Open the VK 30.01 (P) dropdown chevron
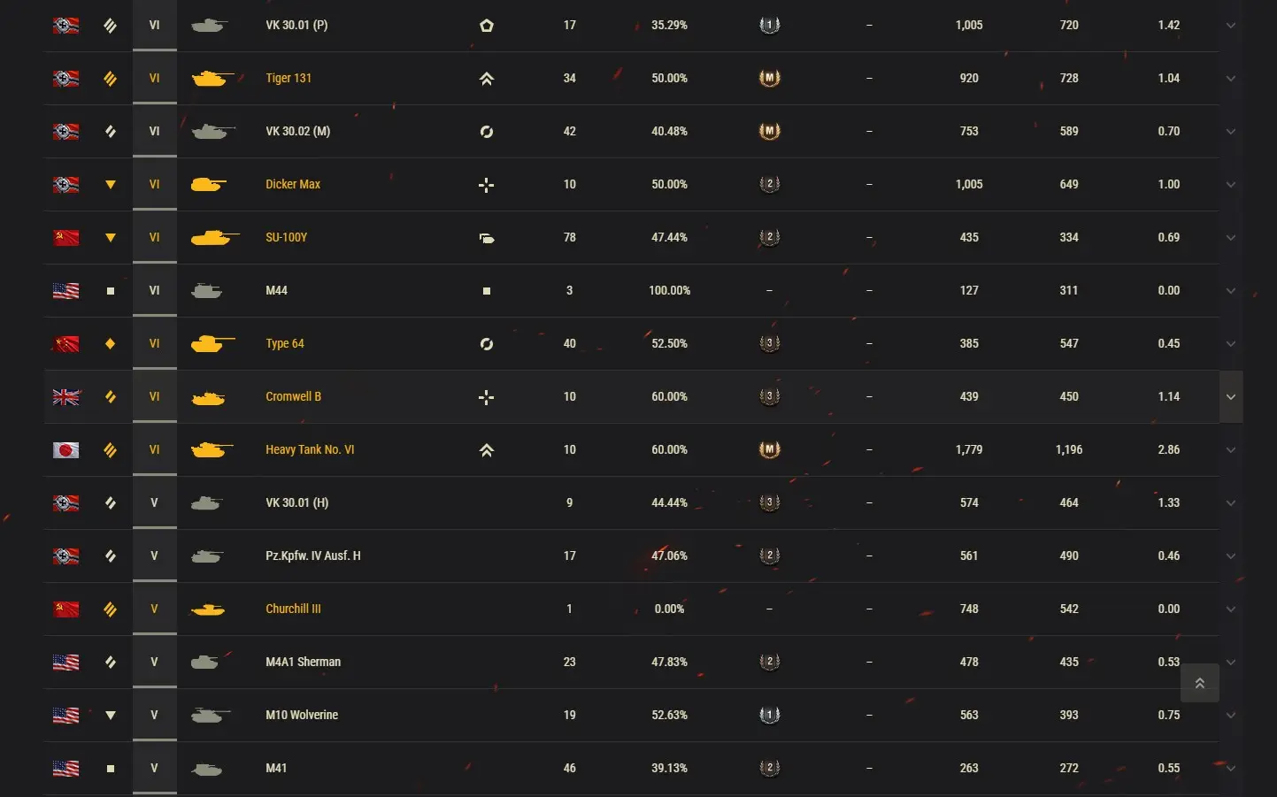Screen dimensions: 1277x797 click(1230, 26)
